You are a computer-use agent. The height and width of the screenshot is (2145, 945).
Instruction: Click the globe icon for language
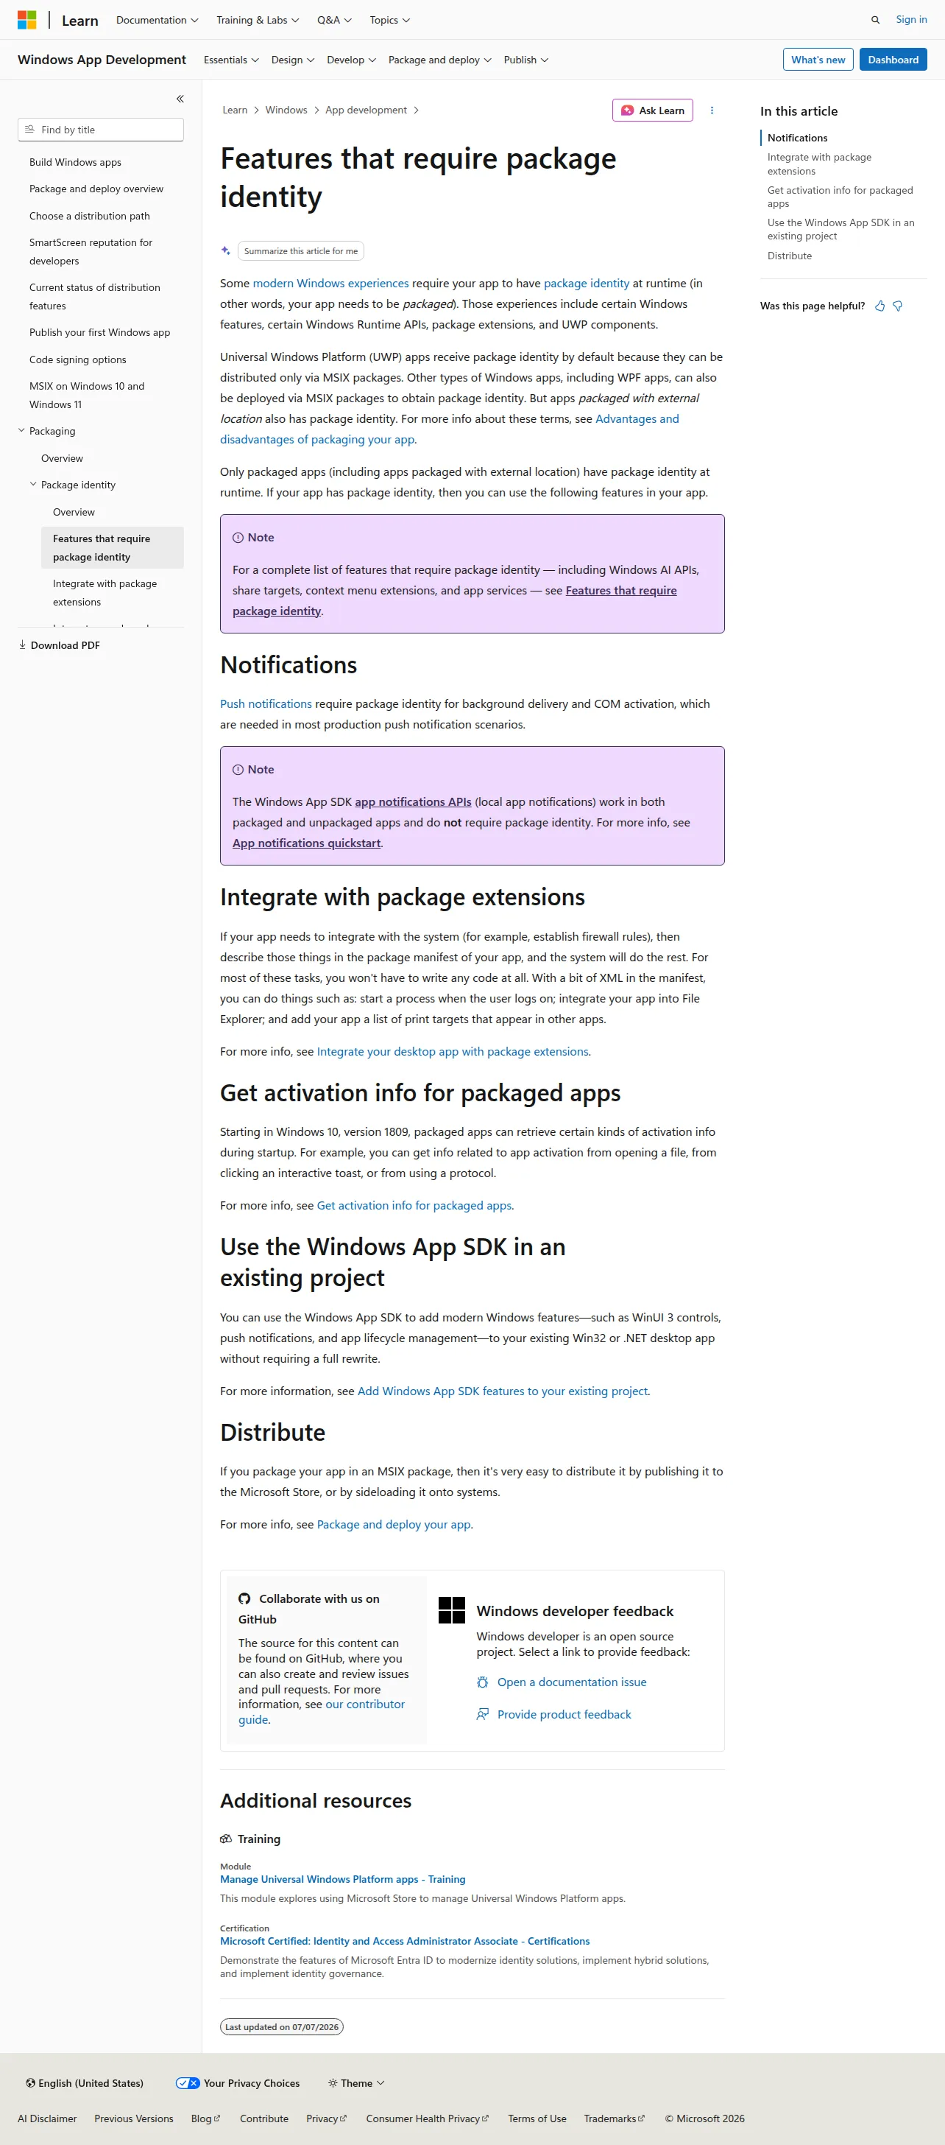tap(31, 2083)
